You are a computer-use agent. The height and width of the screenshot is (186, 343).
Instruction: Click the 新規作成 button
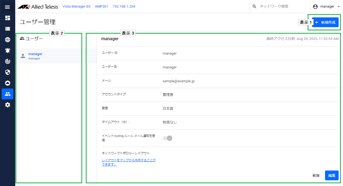coord(325,22)
